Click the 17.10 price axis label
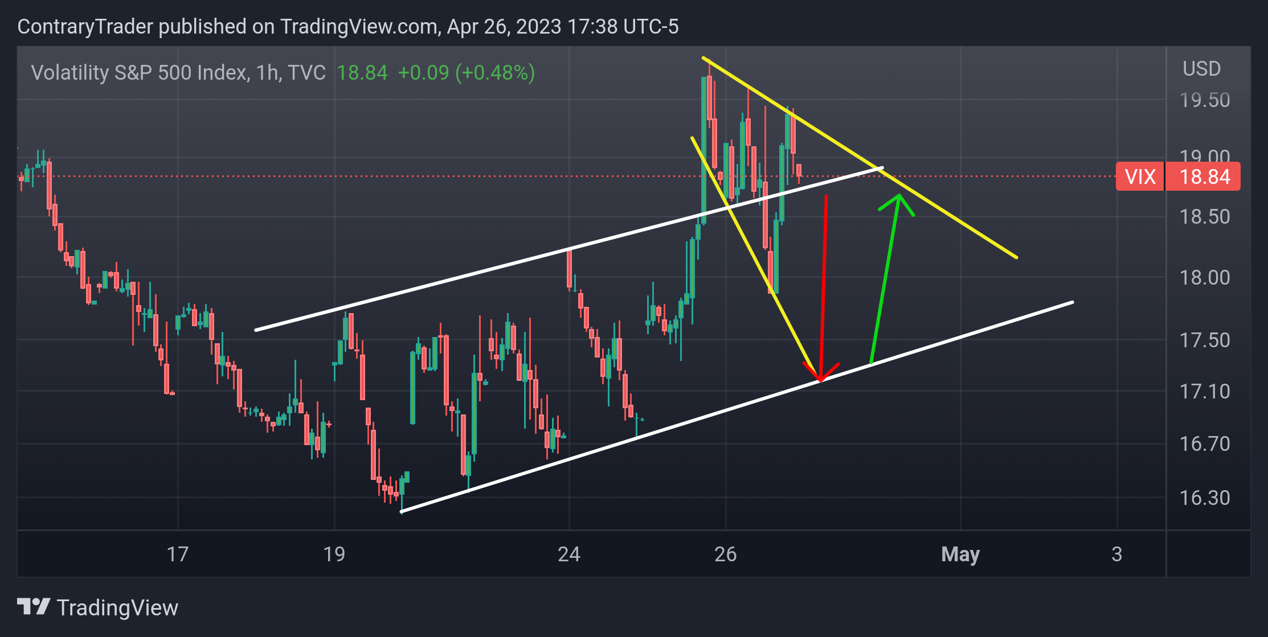Screen dimensions: 1268x637 [x=1205, y=392]
